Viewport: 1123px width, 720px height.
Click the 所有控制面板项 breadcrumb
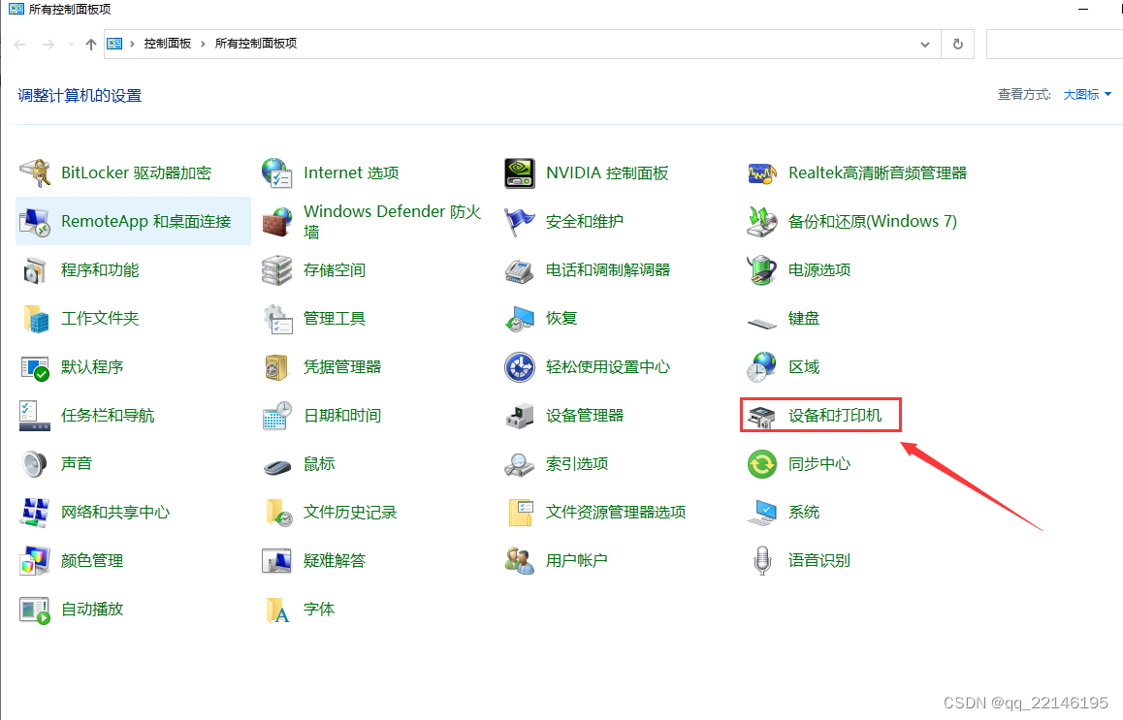tap(256, 44)
